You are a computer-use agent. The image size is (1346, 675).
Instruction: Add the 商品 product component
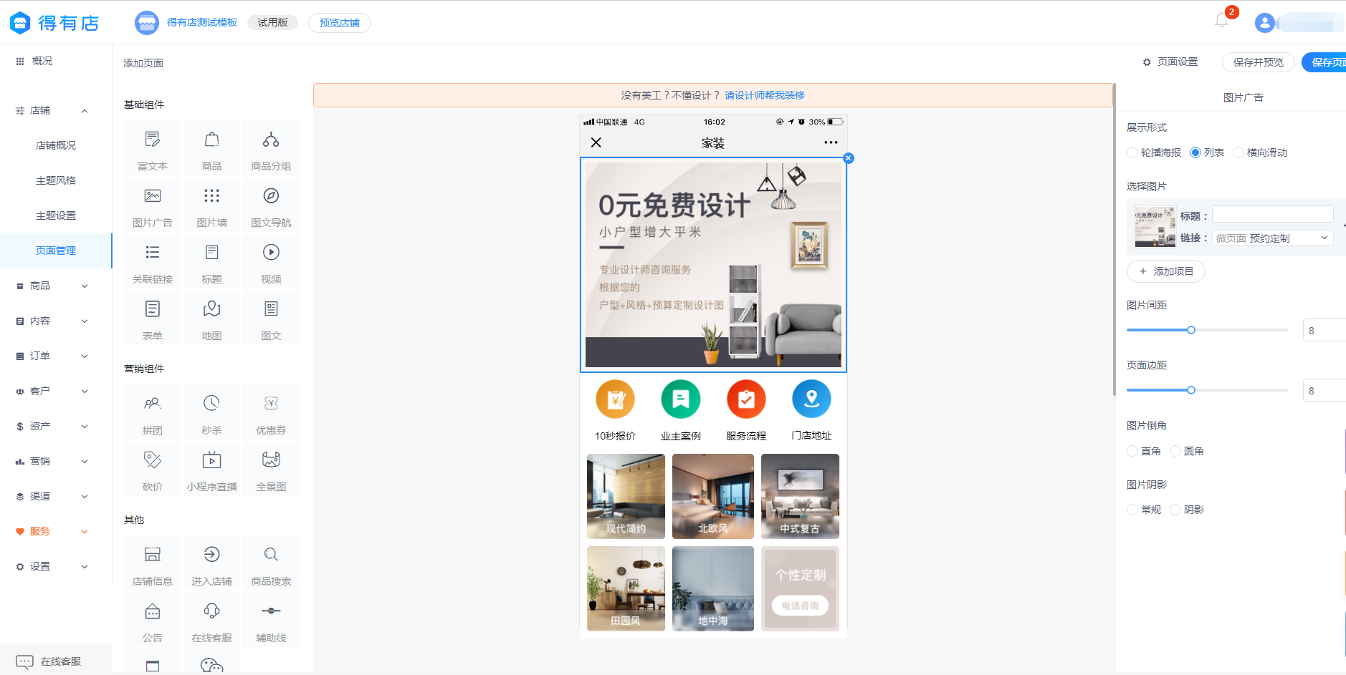click(x=211, y=150)
